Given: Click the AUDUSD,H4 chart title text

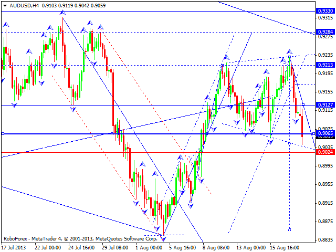Looking at the screenshot, I should (x=16, y=5).
